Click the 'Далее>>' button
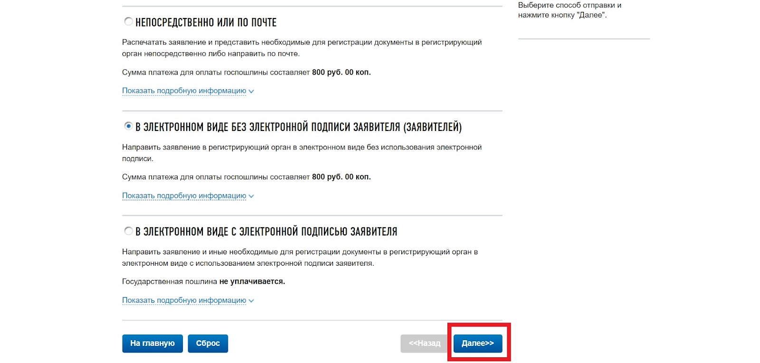The height and width of the screenshot is (363, 760). [478, 343]
